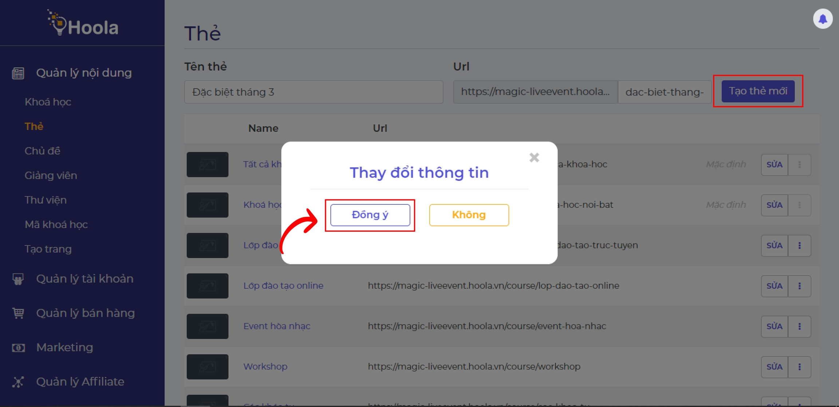The image size is (839, 407).
Task: Click the Quản lý bán hàng cart icon
Action: (x=18, y=313)
